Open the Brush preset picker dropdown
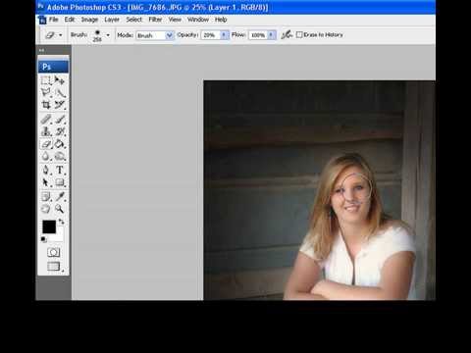This screenshot has width=471, height=353. (x=108, y=35)
